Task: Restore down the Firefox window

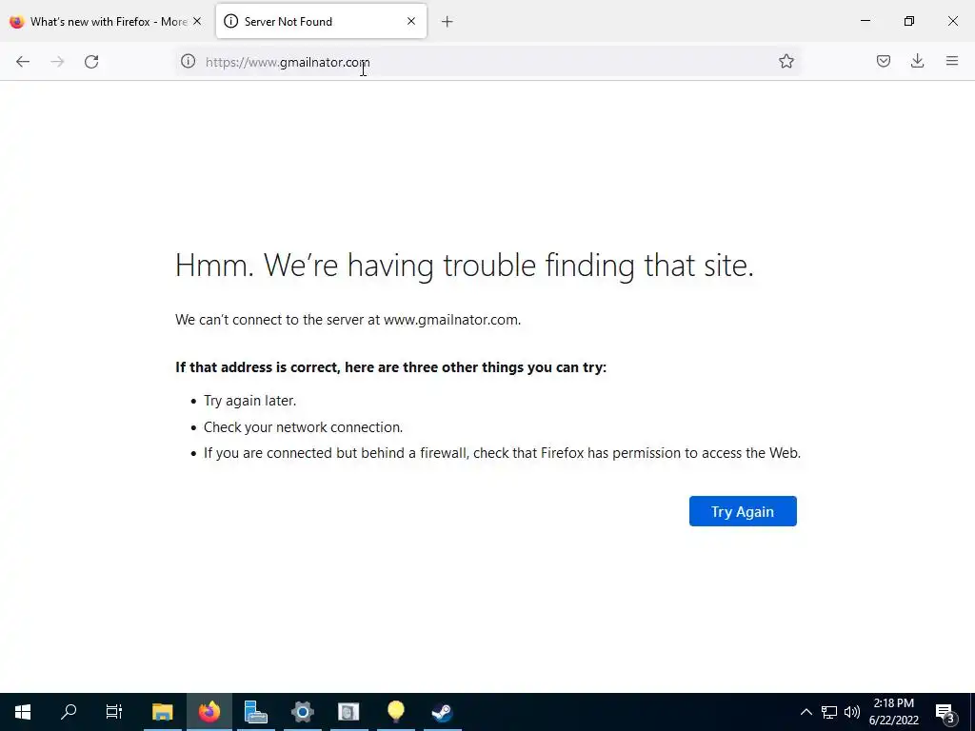Action: tap(909, 21)
